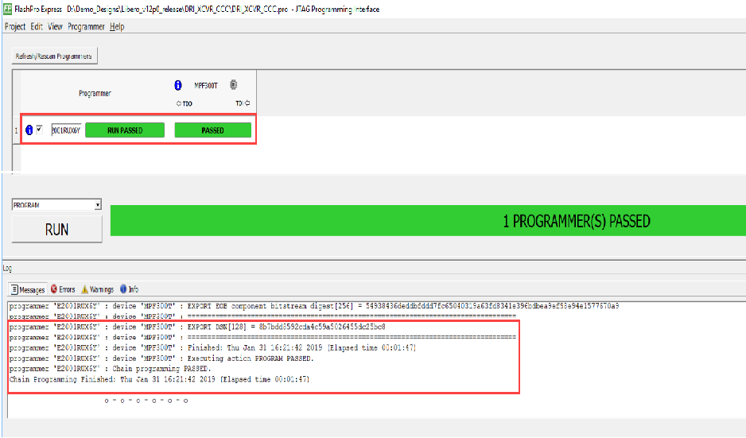Click the info icon in programmer row 1

pos(29,130)
